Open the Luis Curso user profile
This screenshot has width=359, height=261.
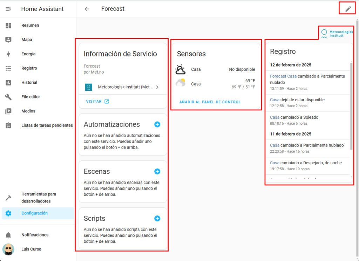click(x=31, y=249)
